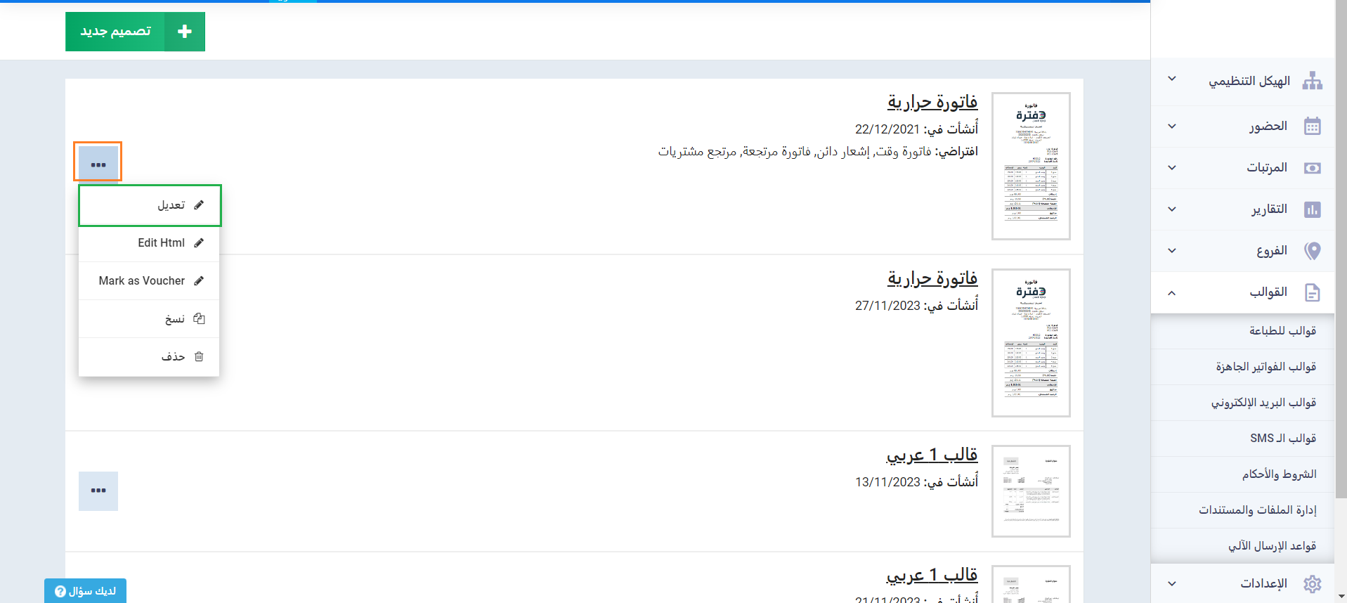Select Mark as Voucher option
The height and width of the screenshot is (603, 1347).
(x=150, y=281)
